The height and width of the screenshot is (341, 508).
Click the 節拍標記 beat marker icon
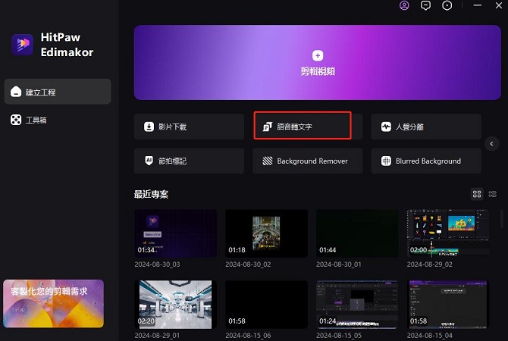pos(149,161)
